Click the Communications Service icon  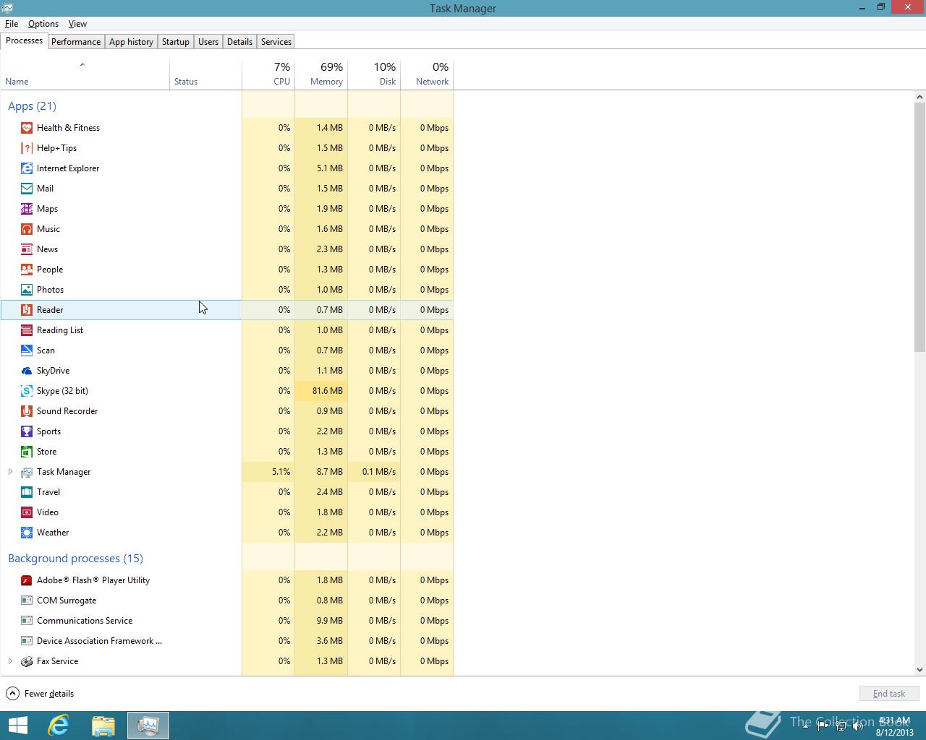27,621
